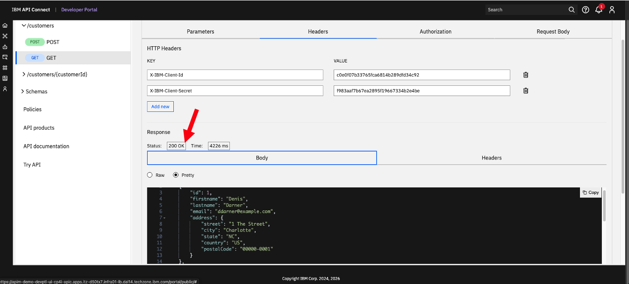Select the Pretty radio button
The height and width of the screenshot is (284, 629).
pyautogui.click(x=176, y=175)
